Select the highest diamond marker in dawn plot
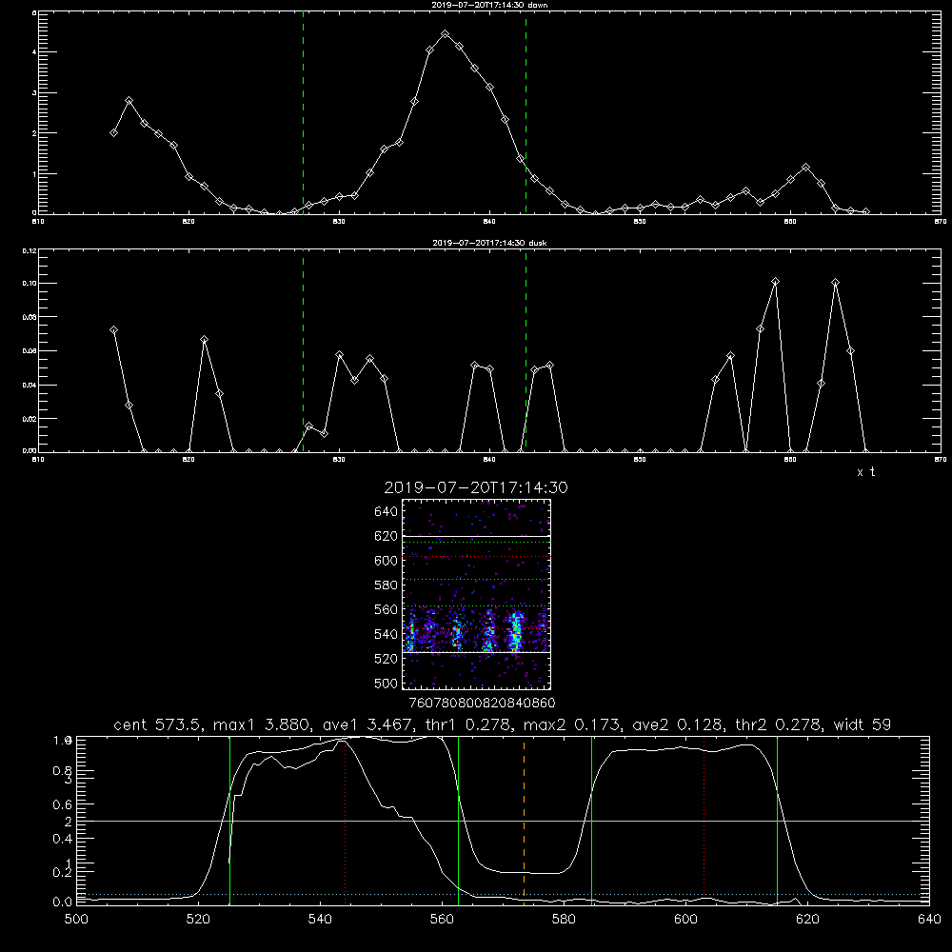The height and width of the screenshot is (952, 952). click(445, 34)
